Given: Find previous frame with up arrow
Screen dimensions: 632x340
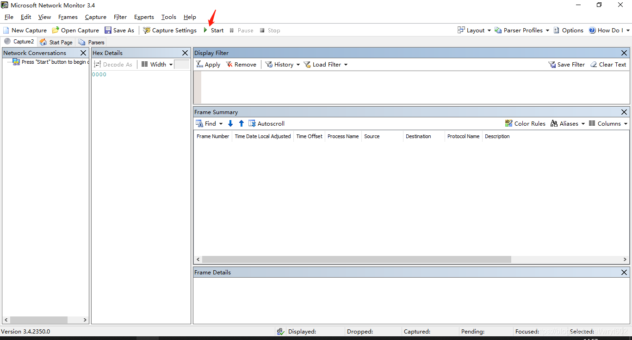Looking at the screenshot, I should (x=241, y=124).
